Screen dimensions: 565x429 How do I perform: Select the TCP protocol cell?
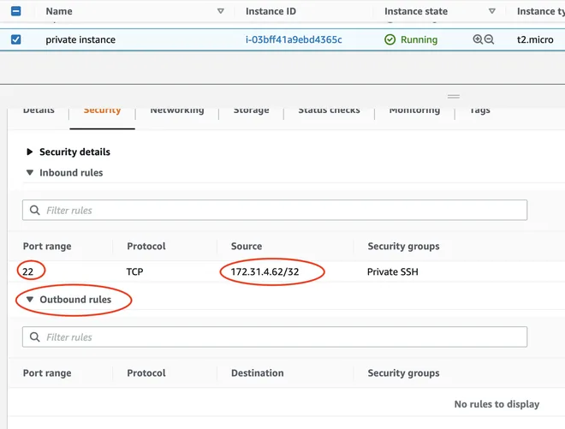(x=134, y=271)
